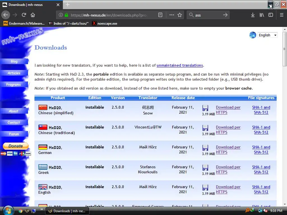Open the noescape.exe bookmark
This screenshot has height=215, width=287.
pyautogui.click(x=105, y=24)
